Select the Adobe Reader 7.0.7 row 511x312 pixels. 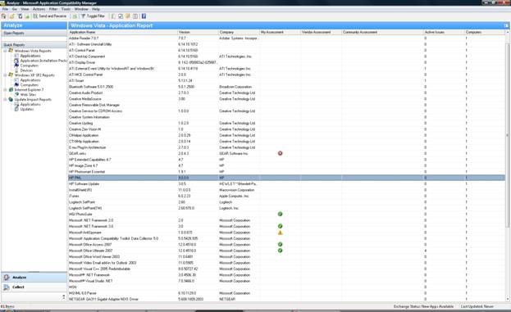tap(286, 38)
